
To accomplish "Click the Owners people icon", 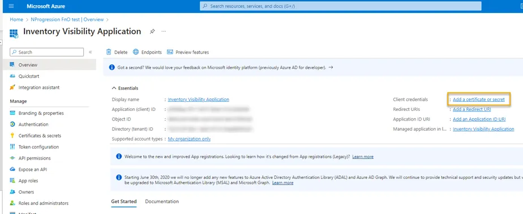I will tap(12, 192).
